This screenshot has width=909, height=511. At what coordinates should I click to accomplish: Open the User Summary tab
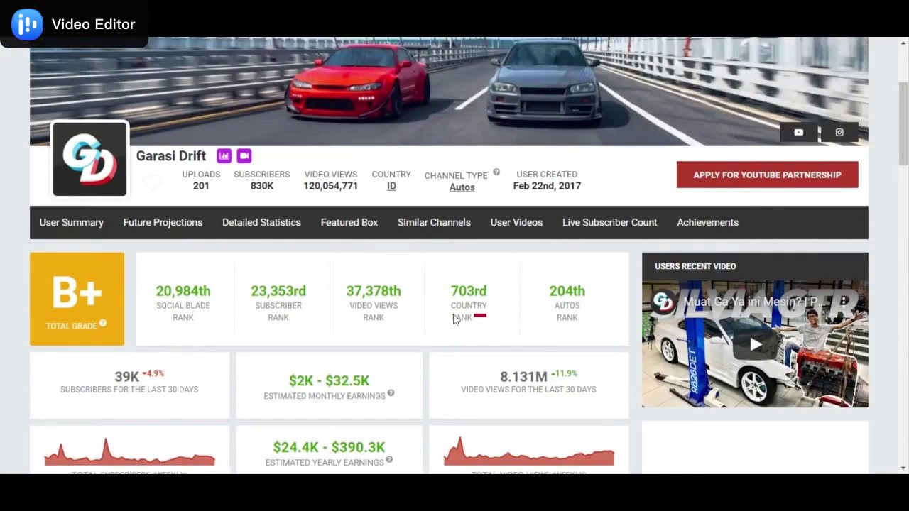coord(72,222)
